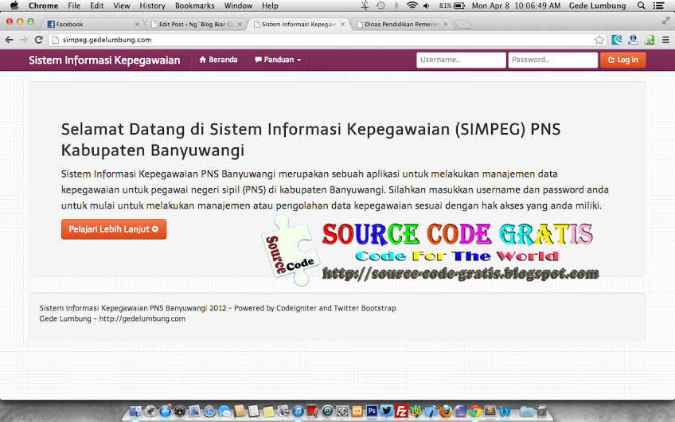
Task: Open Sublime Text from the dock
Action: click(490, 411)
